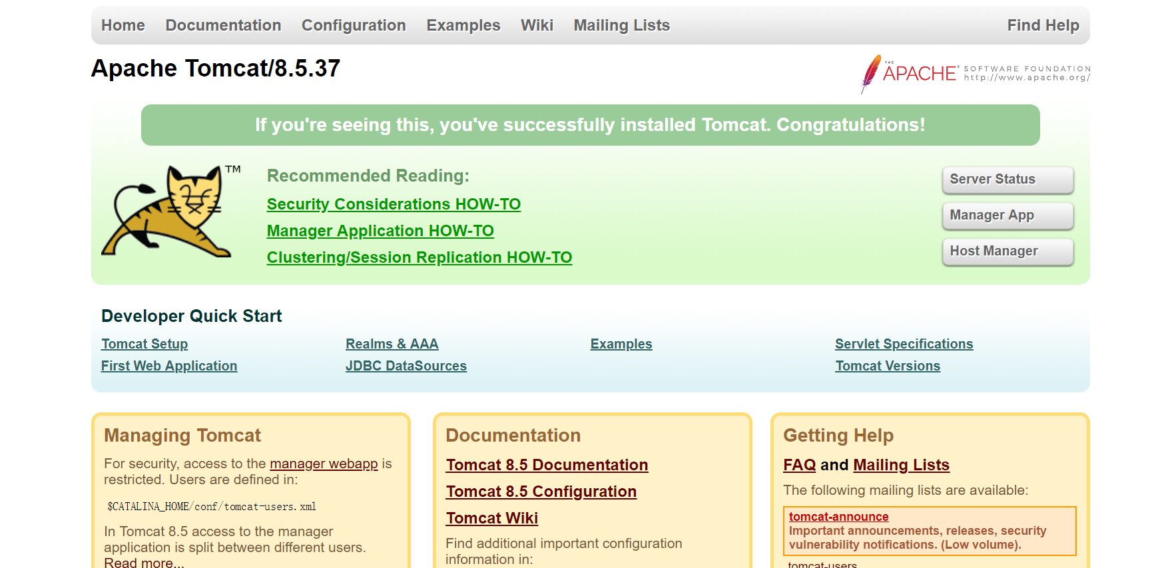This screenshot has height=568, width=1152.
Task: Click the Getting Help heading
Action: (x=838, y=436)
